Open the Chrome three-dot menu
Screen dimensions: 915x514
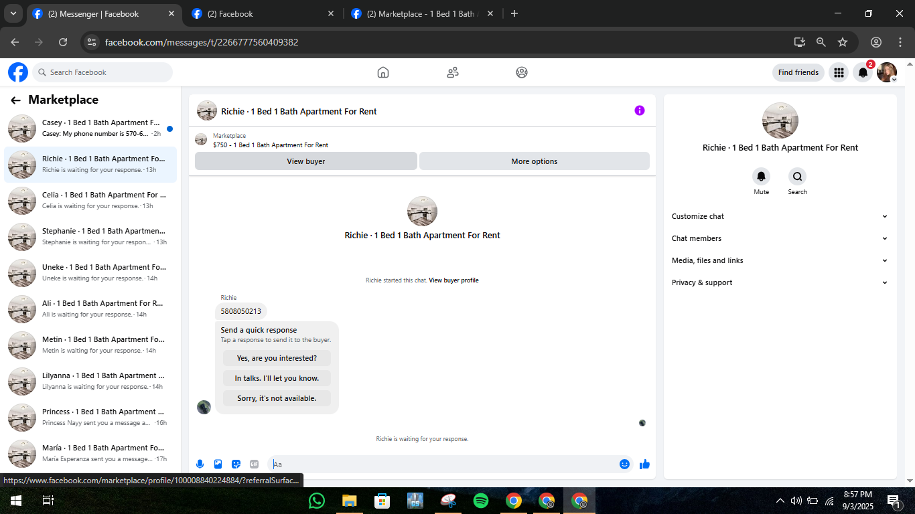(x=900, y=42)
